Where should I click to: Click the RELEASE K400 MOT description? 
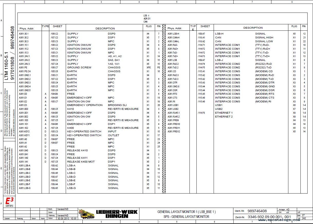(81, 162)
